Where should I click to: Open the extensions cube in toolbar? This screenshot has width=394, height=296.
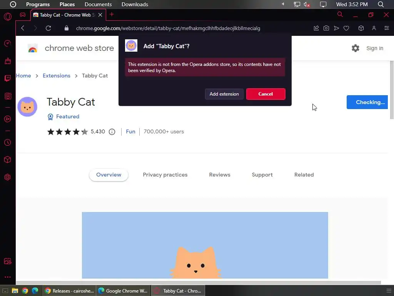[x=361, y=28]
